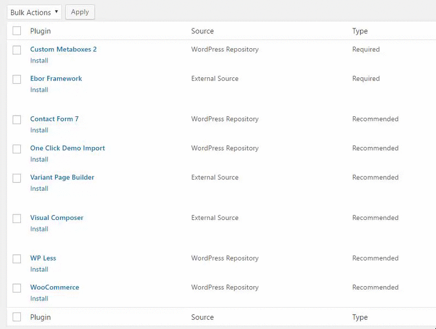
Task: Check the WP Less checkbox
Action: point(16,259)
